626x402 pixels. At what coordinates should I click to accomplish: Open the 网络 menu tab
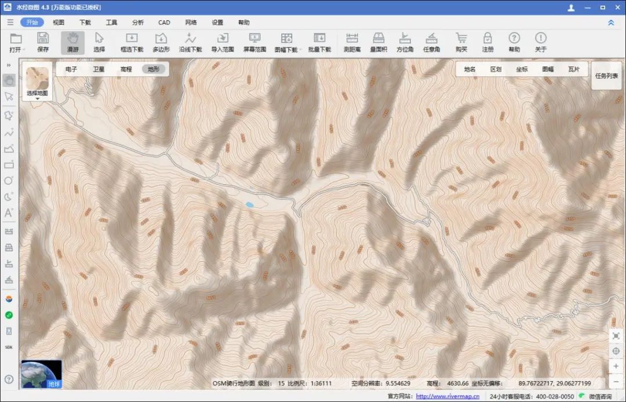pos(191,23)
